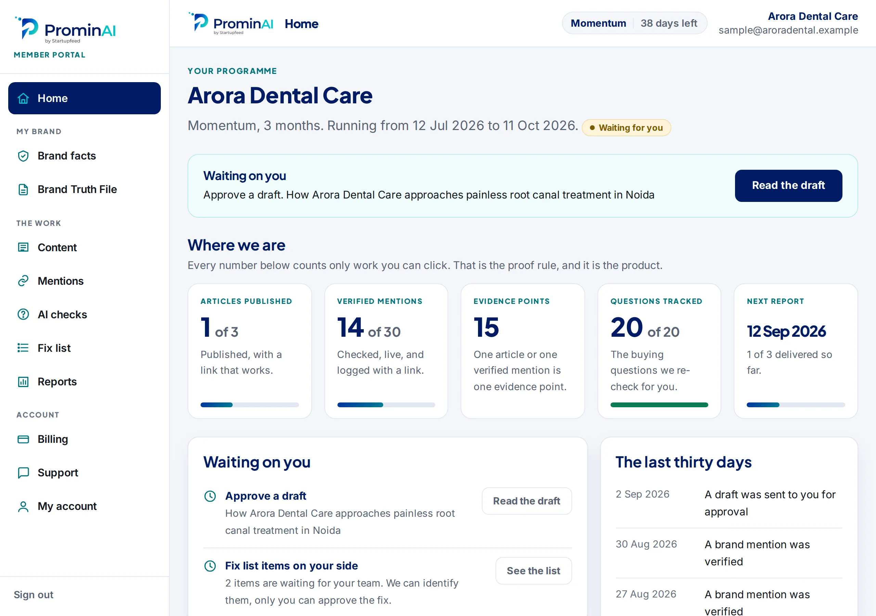Click the My account person icon

coord(23,506)
